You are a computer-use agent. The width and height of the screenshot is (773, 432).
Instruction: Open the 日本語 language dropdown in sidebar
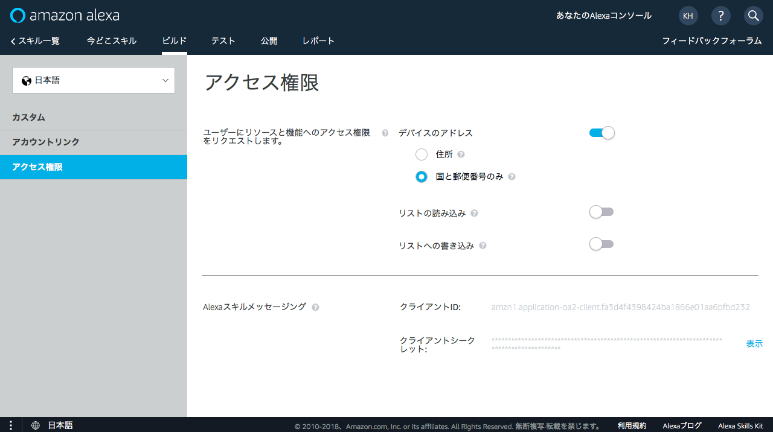tap(94, 80)
